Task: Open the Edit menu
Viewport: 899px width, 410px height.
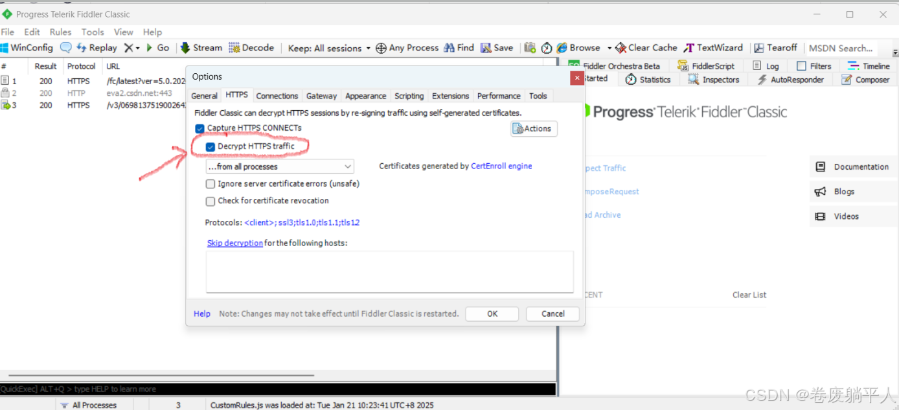Action: coord(32,32)
